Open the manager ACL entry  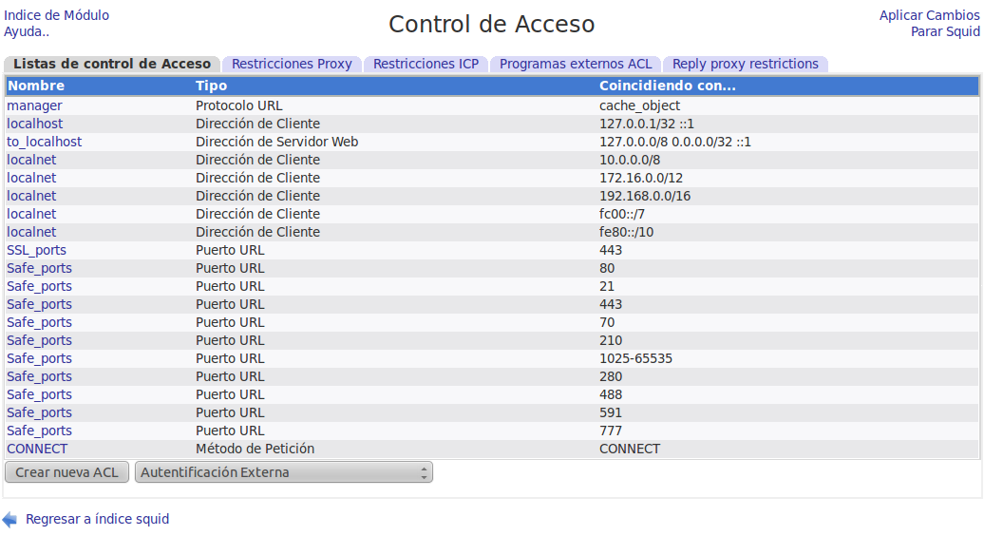pos(34,105)
